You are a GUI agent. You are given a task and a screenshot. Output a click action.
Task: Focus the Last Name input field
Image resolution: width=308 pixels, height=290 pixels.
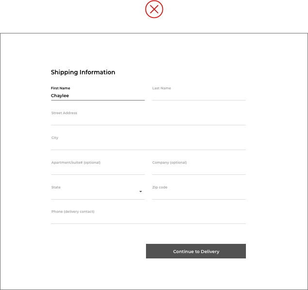199,93
